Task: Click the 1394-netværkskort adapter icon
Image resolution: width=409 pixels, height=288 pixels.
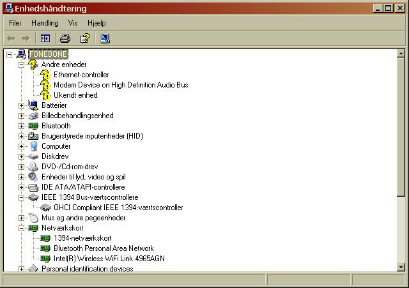Action: pos(45,238)
